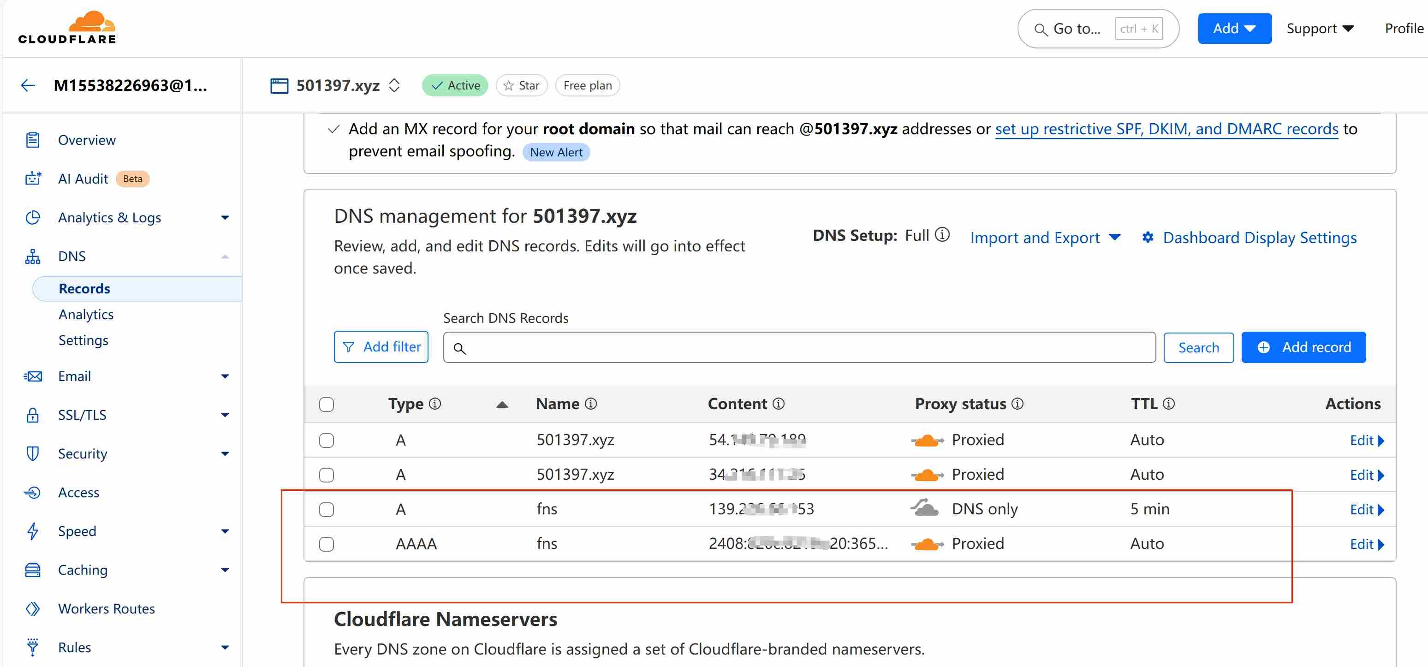The width and height of the screenshot is (1428, 667).
Task: Click the AI Audit robot icon
Action: point(33,179)
